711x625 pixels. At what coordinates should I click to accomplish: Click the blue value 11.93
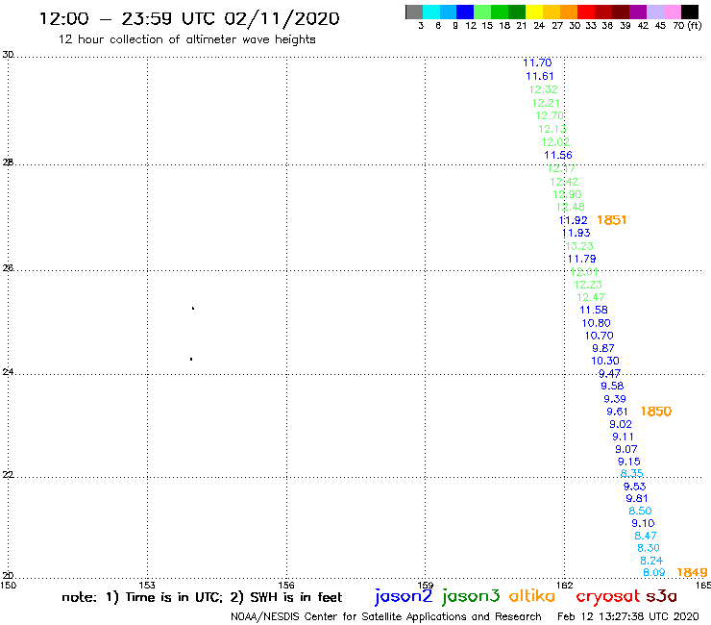click(576, 234)
